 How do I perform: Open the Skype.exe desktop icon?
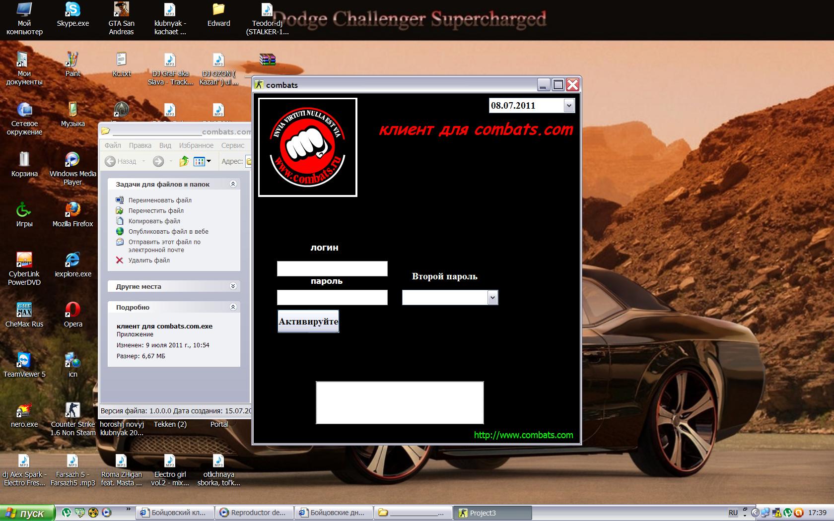coord(72,14)
